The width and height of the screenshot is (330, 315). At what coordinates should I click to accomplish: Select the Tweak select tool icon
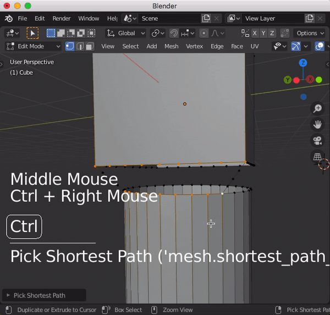pyautogui.click(x=32, y=33)
